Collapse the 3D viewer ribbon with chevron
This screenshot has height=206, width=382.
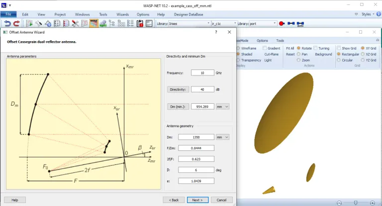[x=378, y=40]
